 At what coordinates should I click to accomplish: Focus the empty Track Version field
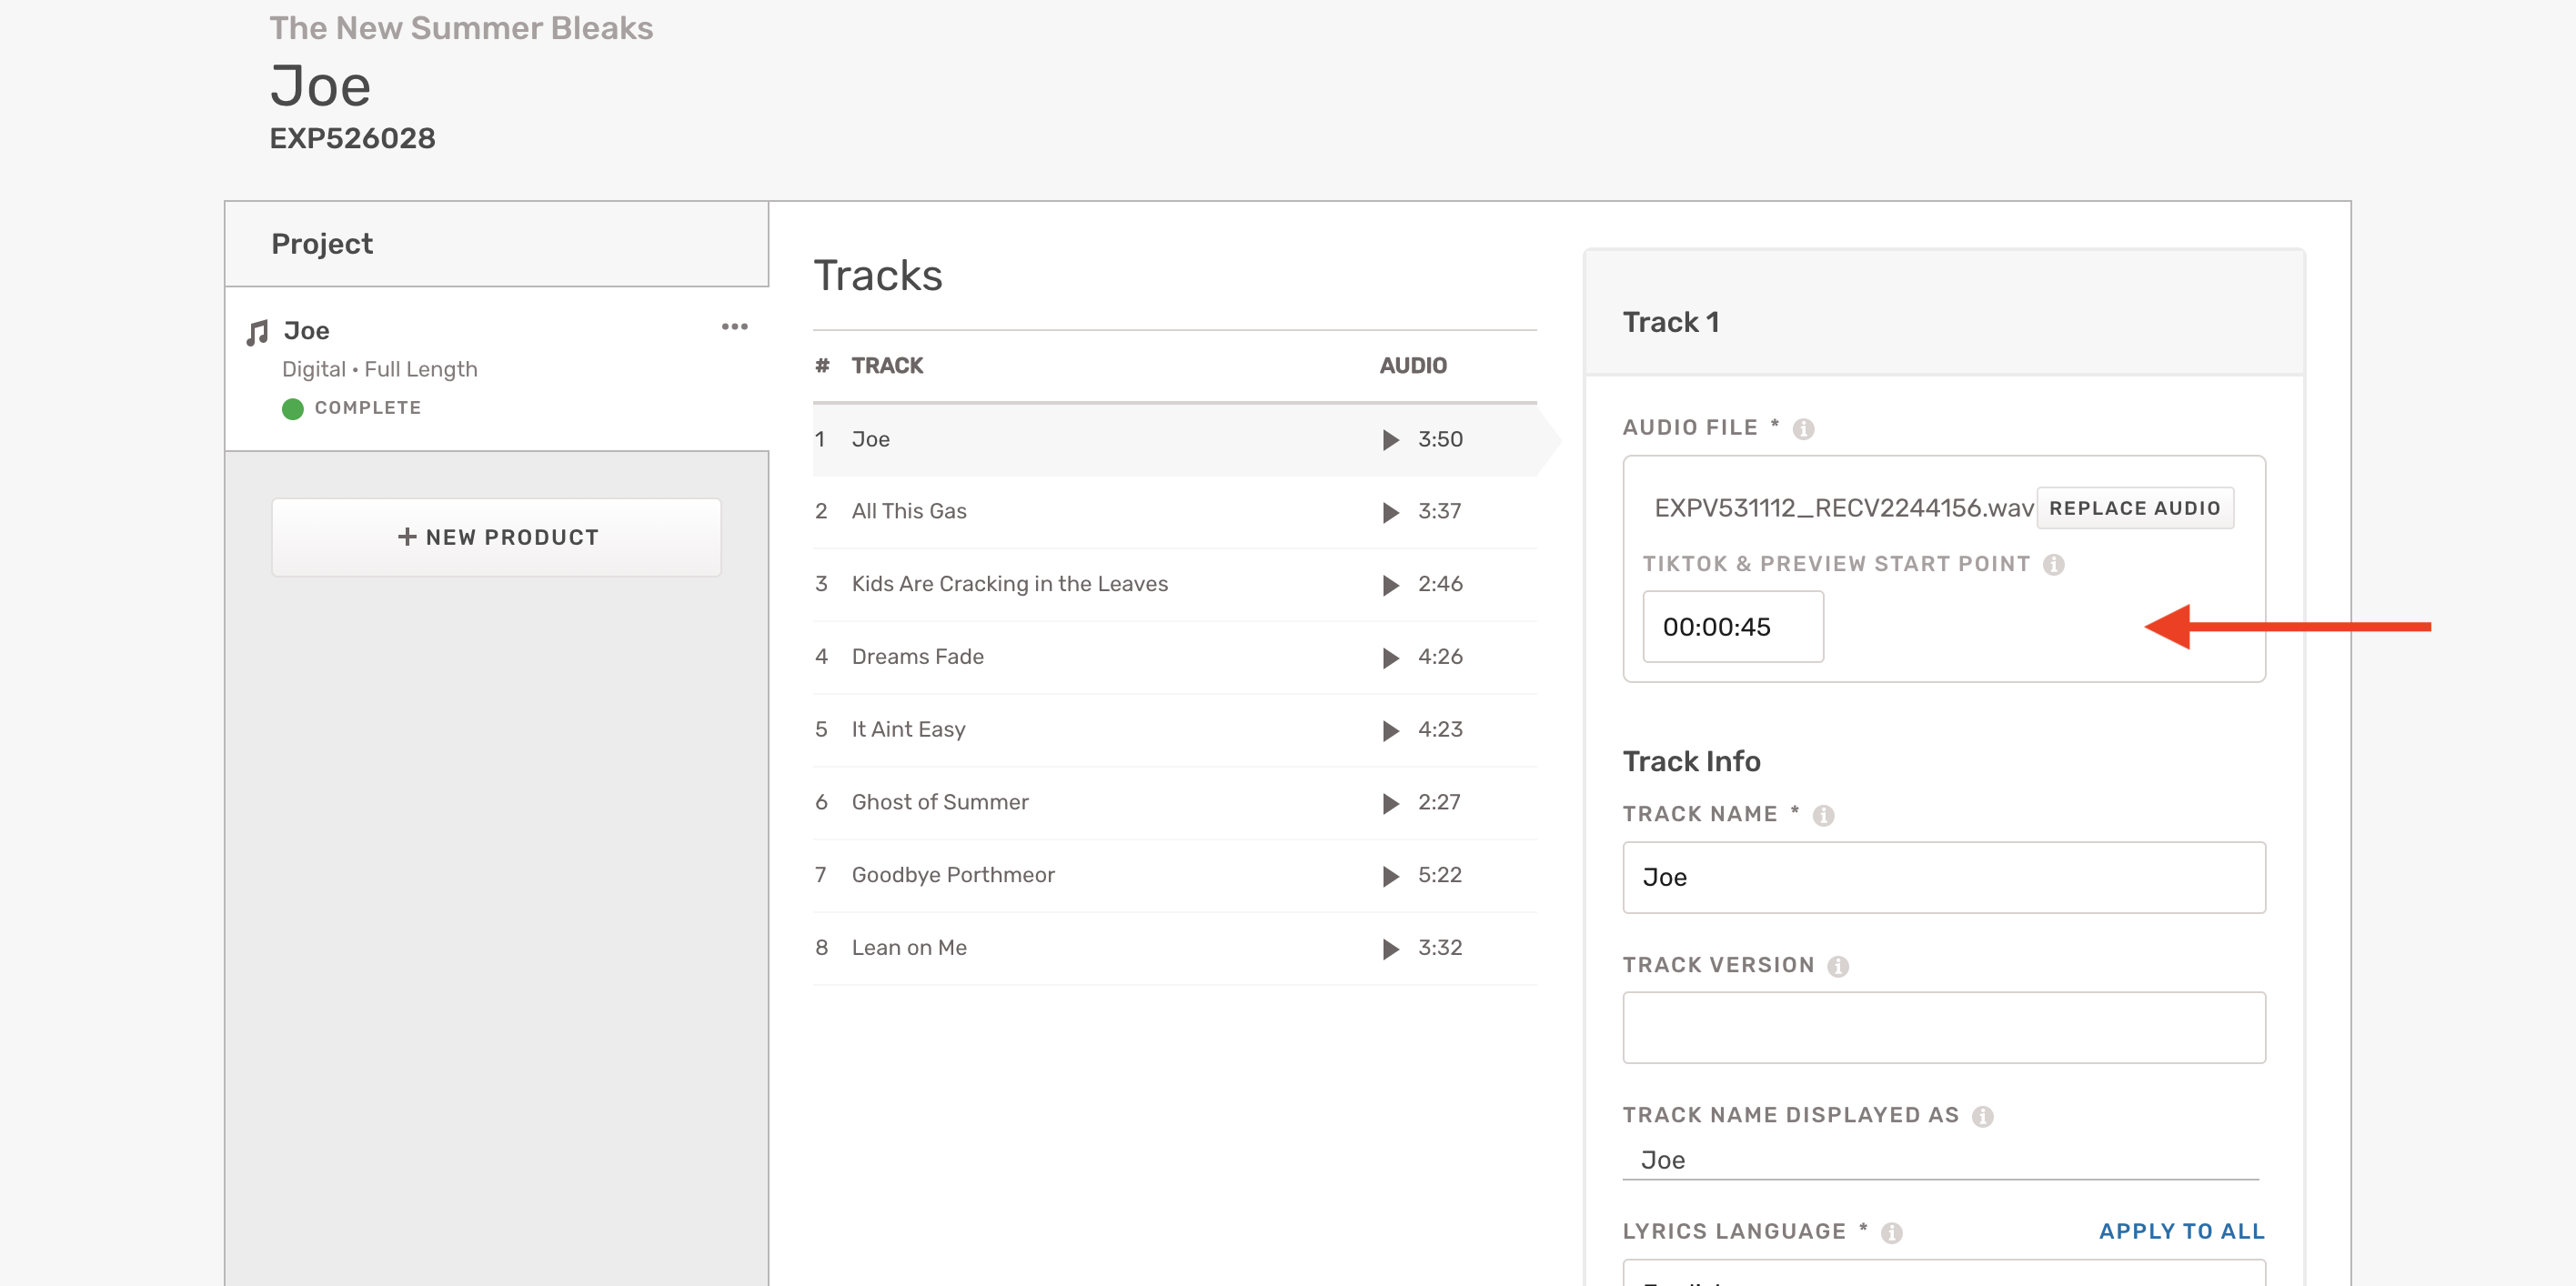[x=1943, y=1027]
